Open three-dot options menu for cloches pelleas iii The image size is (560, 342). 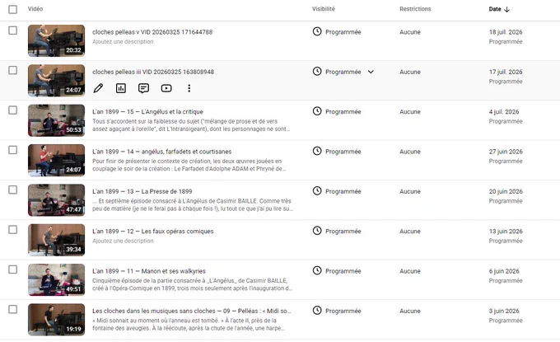point(189,88)
